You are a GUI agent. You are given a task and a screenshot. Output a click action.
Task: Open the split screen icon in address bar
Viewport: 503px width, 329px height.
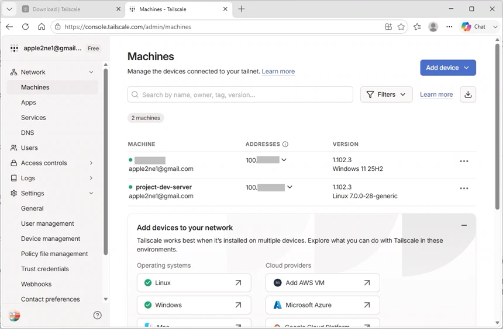click(x=388, y=27)
